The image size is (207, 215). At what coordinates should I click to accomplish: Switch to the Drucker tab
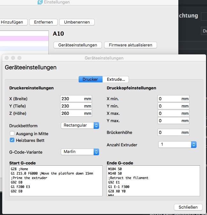pyautogui.click(x=90, y=79)
